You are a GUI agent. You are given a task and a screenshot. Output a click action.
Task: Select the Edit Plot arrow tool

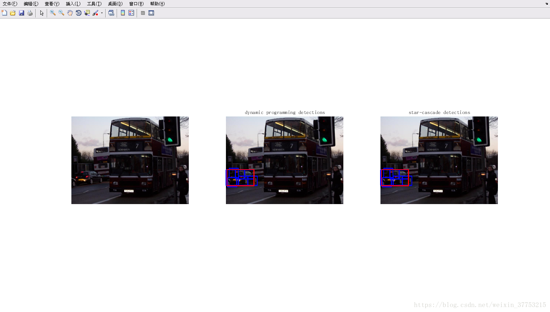(x=42, y=13)
